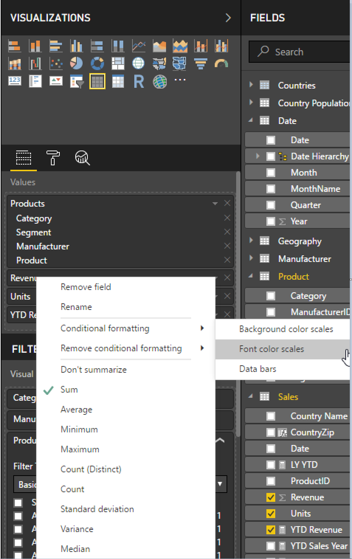
Task: Uncheck the Revenue field checkbox
Action: click(271, 497)
